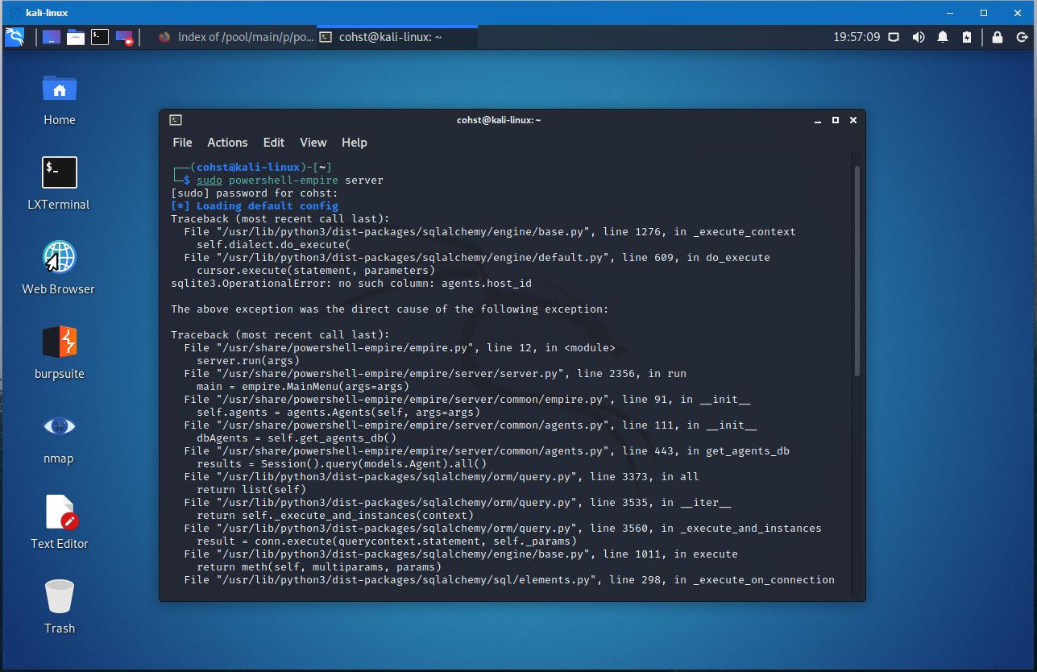Screen dimensions: 1037x672
Task: Select the burpsuite desktop icon
Action: click(x=60, y=353)
